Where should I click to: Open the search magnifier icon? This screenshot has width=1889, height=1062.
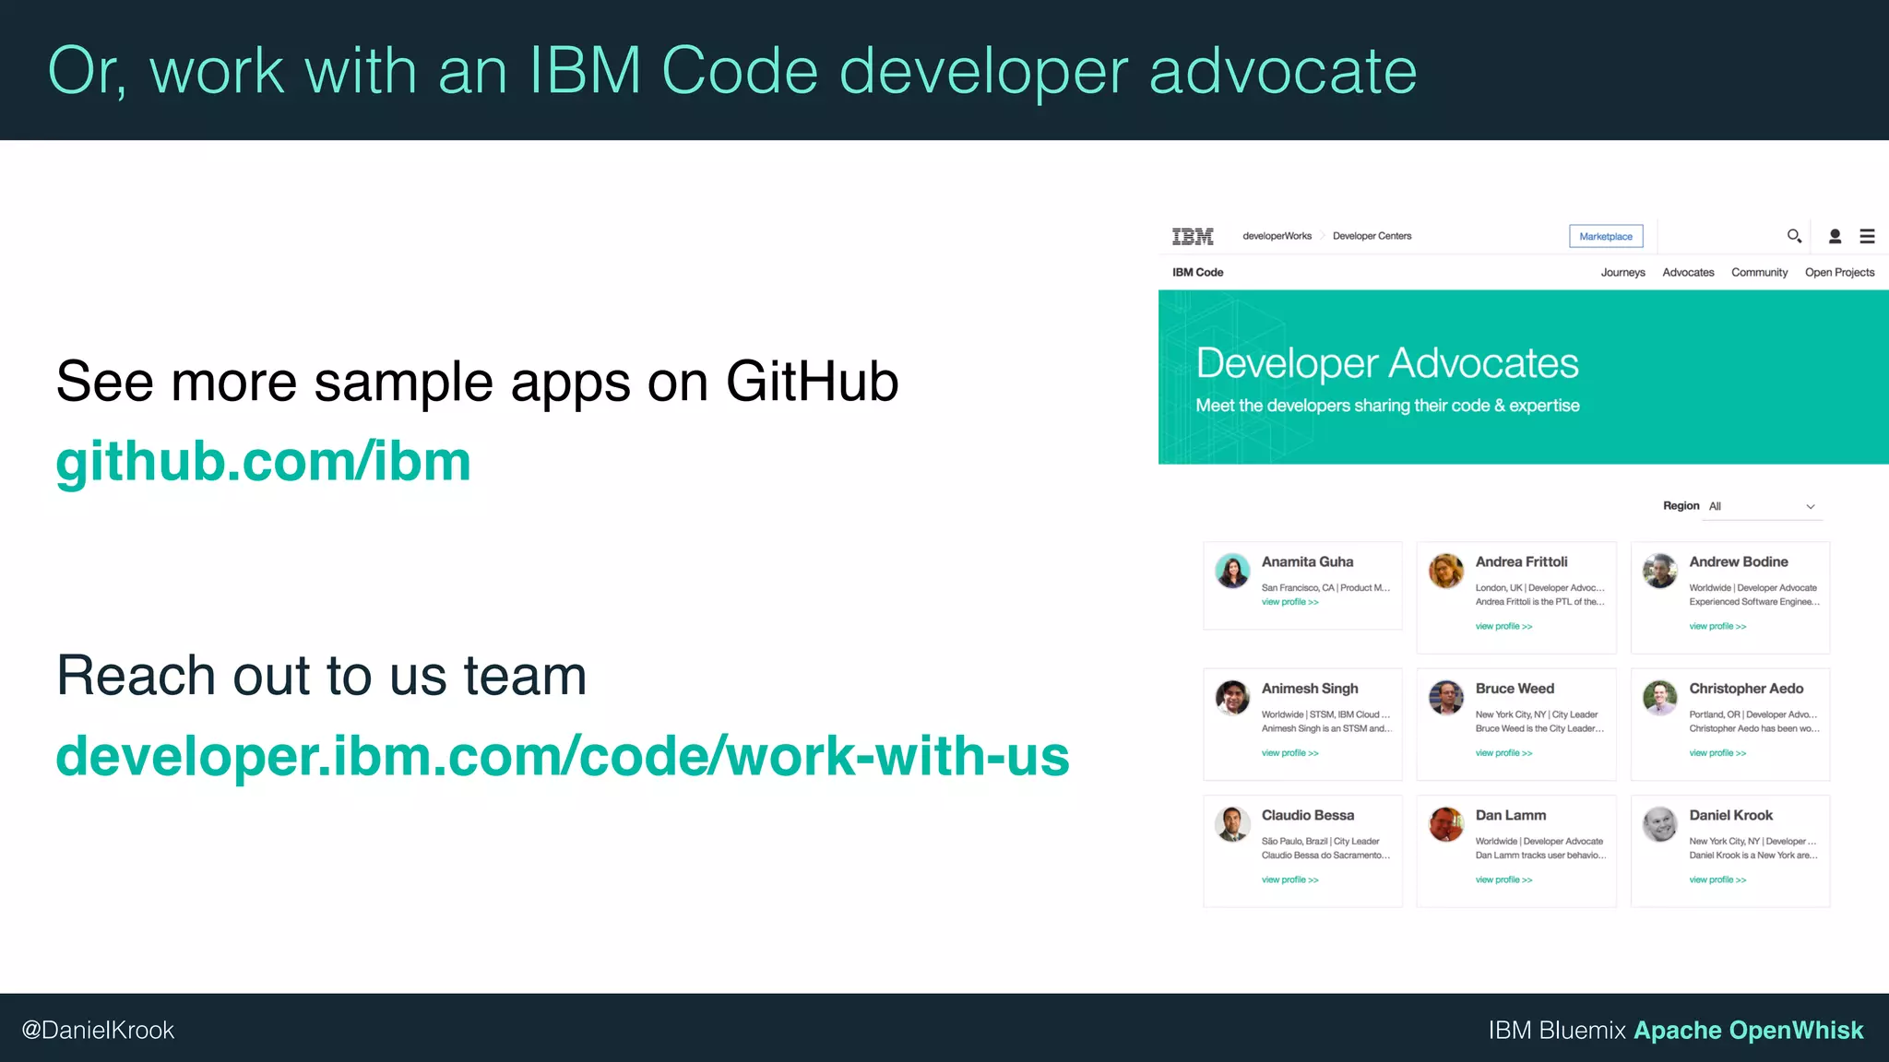1794,236
